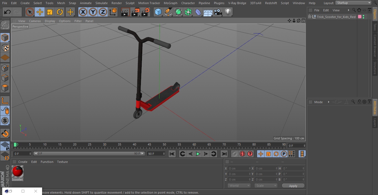This screenshot has height=195, width=378.
Task: Toggle Enable Axis tool
Action: [5, 101]
